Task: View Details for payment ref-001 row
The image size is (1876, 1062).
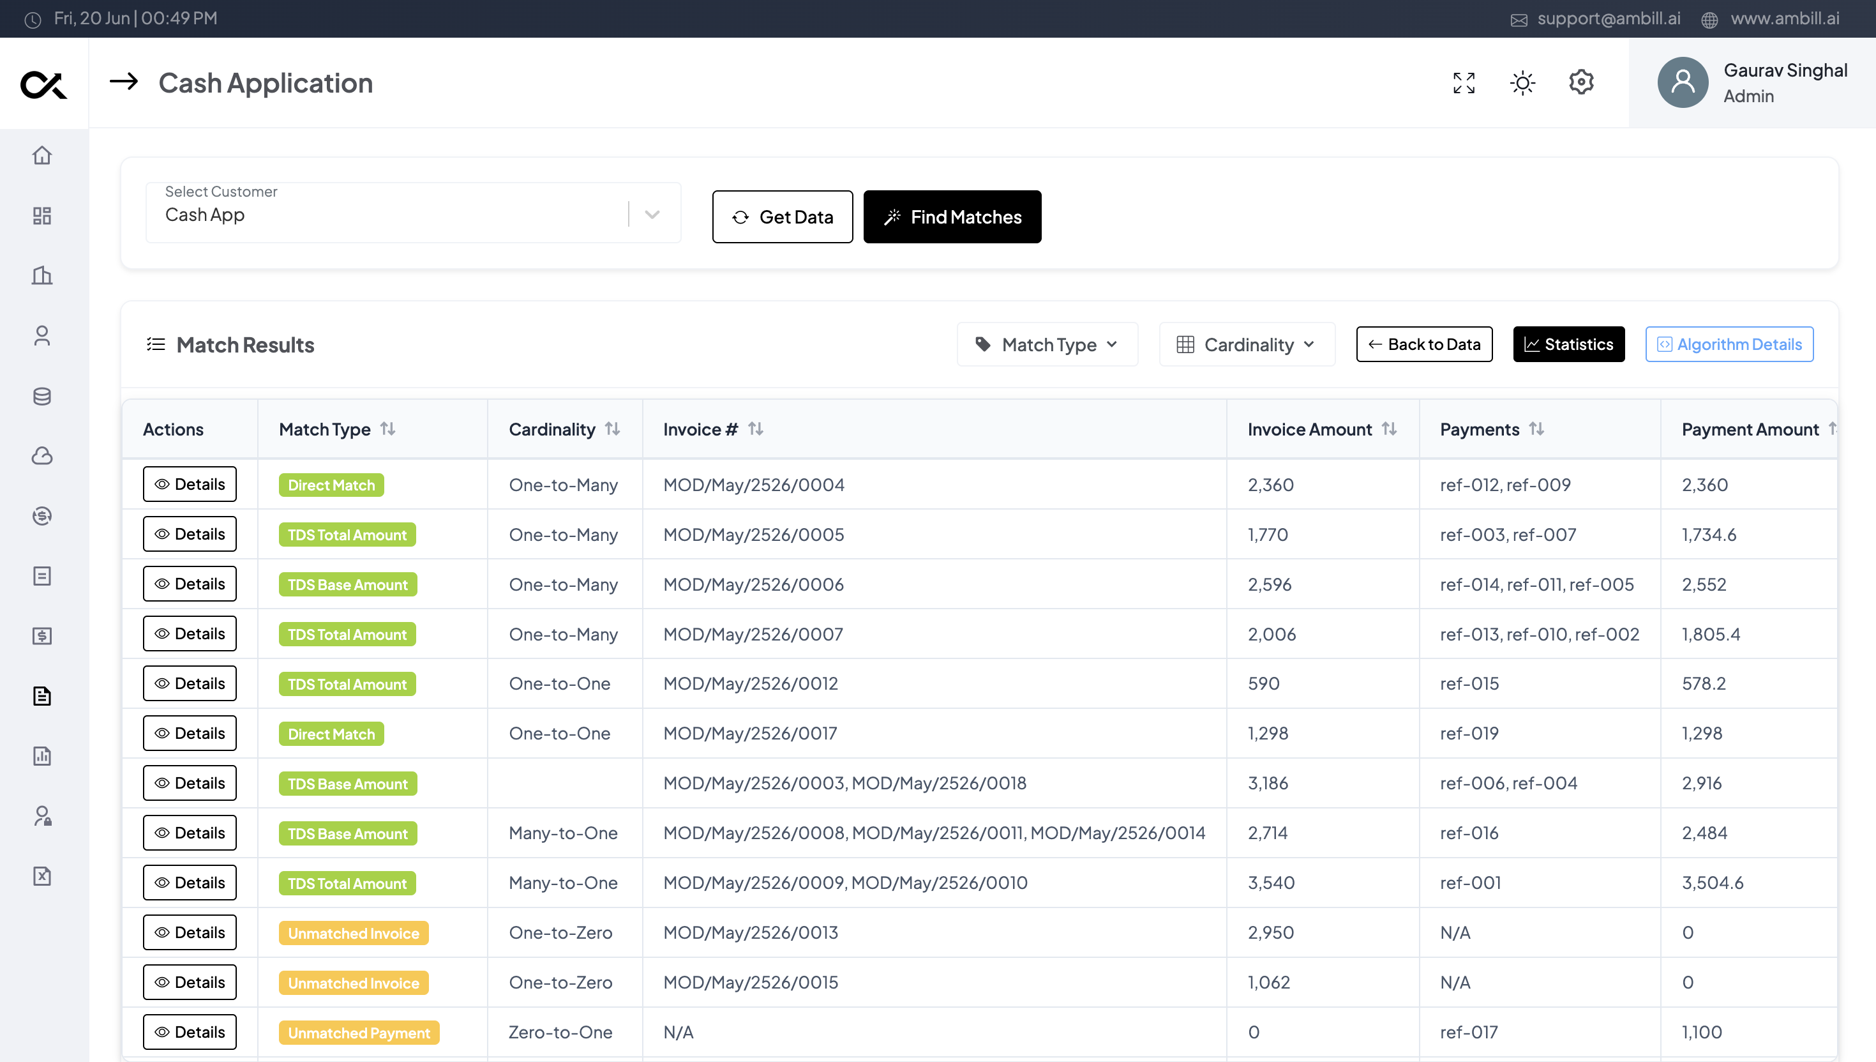Action: [190, 883]
